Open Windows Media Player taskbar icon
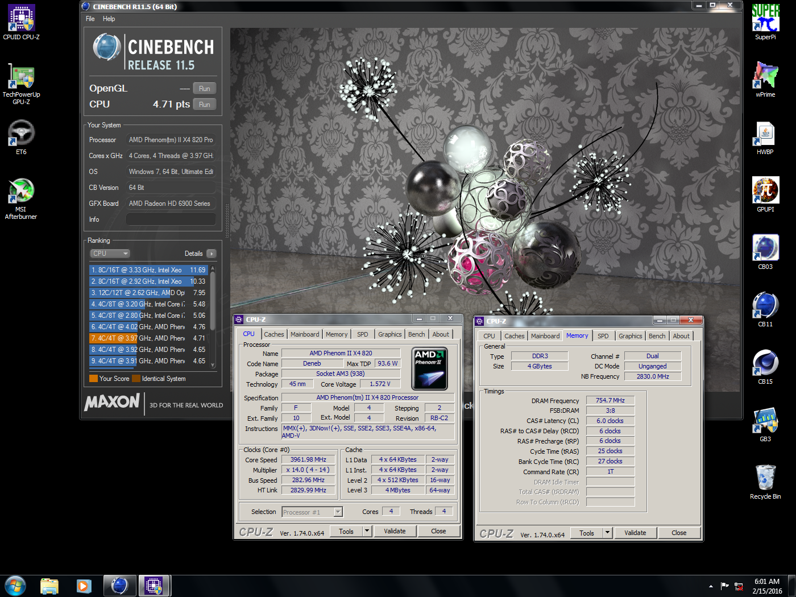 84,586
